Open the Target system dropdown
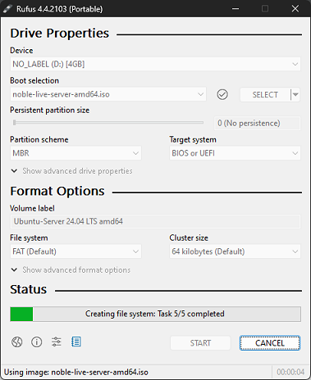 coord(235,153)
